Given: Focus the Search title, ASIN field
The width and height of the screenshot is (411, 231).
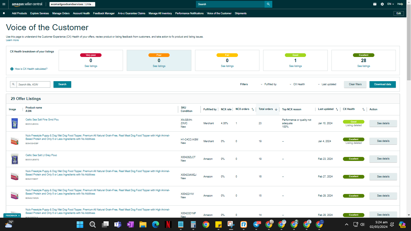Looking at the screenshot, I should point(33,85).
